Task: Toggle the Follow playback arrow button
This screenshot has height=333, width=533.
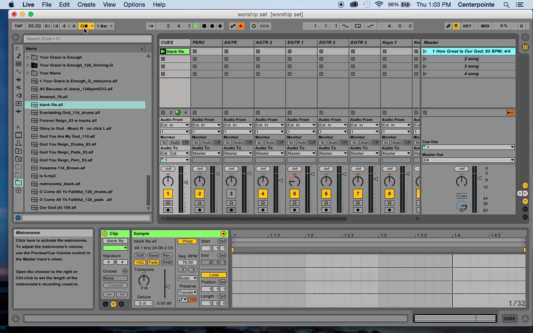Action: pos(150,26)
